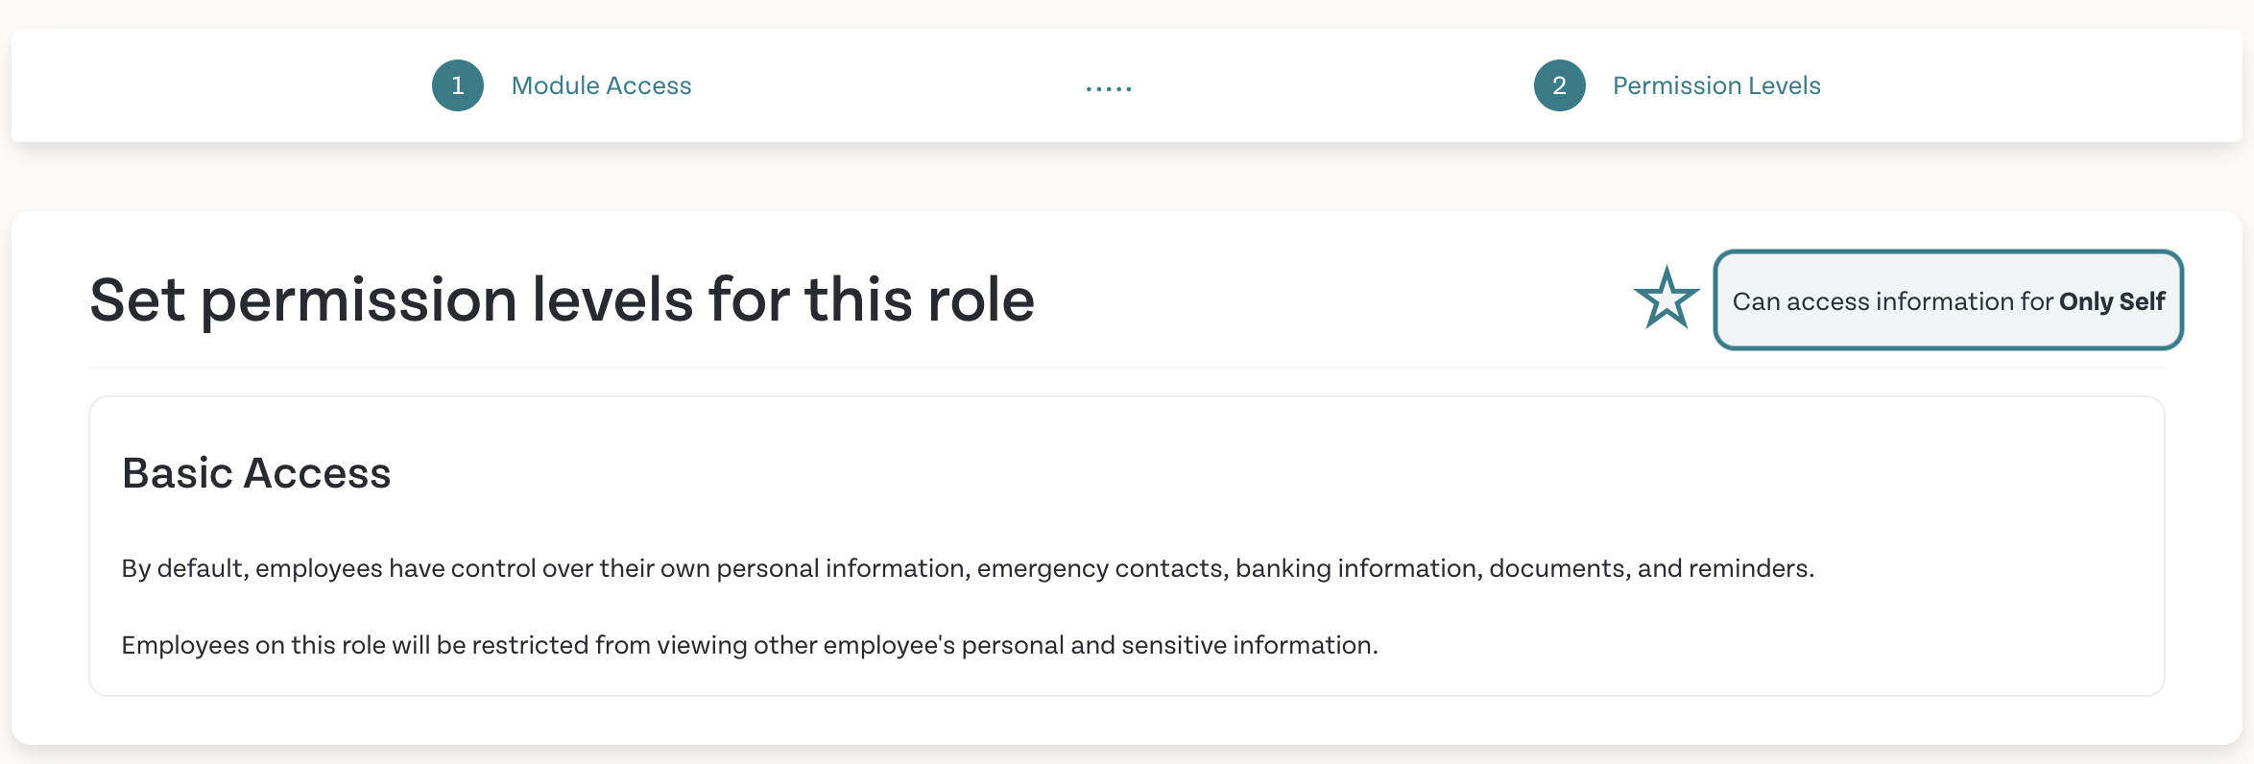Click the dotted separator between steps
Viewport: 2254px width, 764px height.
click(1109, 88)
